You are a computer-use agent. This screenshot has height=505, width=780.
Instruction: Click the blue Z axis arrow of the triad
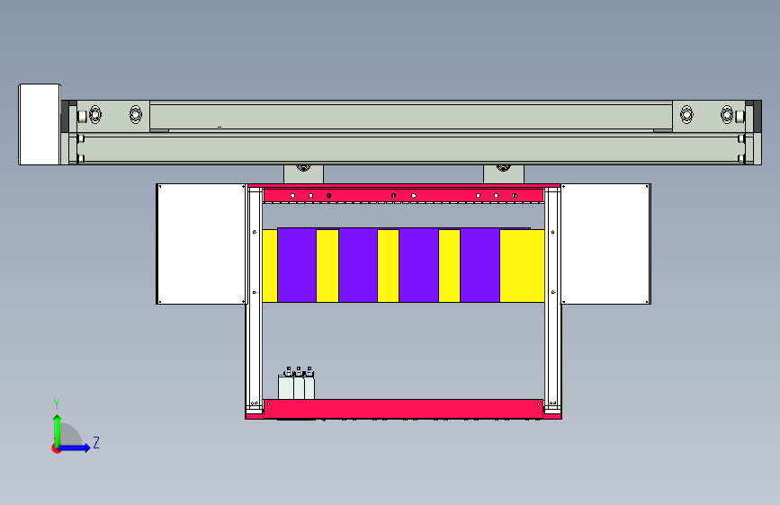(x=75, y=447)
